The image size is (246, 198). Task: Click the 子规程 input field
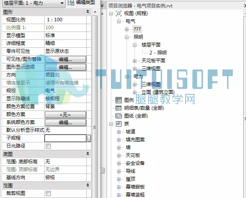tap(65, 138)
